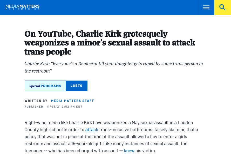Screen dimensions: 231x158
Task: Follow the "knew" hyperlink in the article
Action: pos(129,151)
